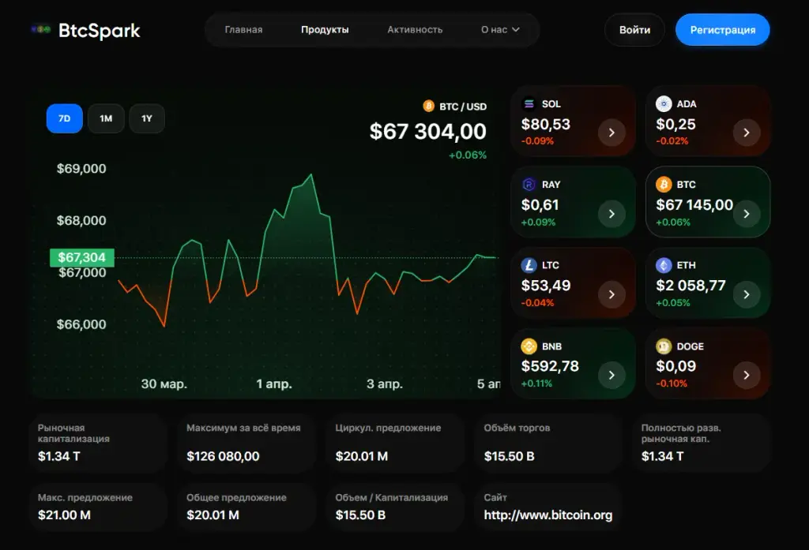Click the 30 мар. date label on chart
Image resolution: width=809 pixels, height=550 pixels.
[x=164, y=384]
